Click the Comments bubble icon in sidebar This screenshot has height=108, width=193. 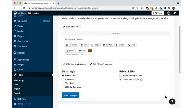click(15, 41)
